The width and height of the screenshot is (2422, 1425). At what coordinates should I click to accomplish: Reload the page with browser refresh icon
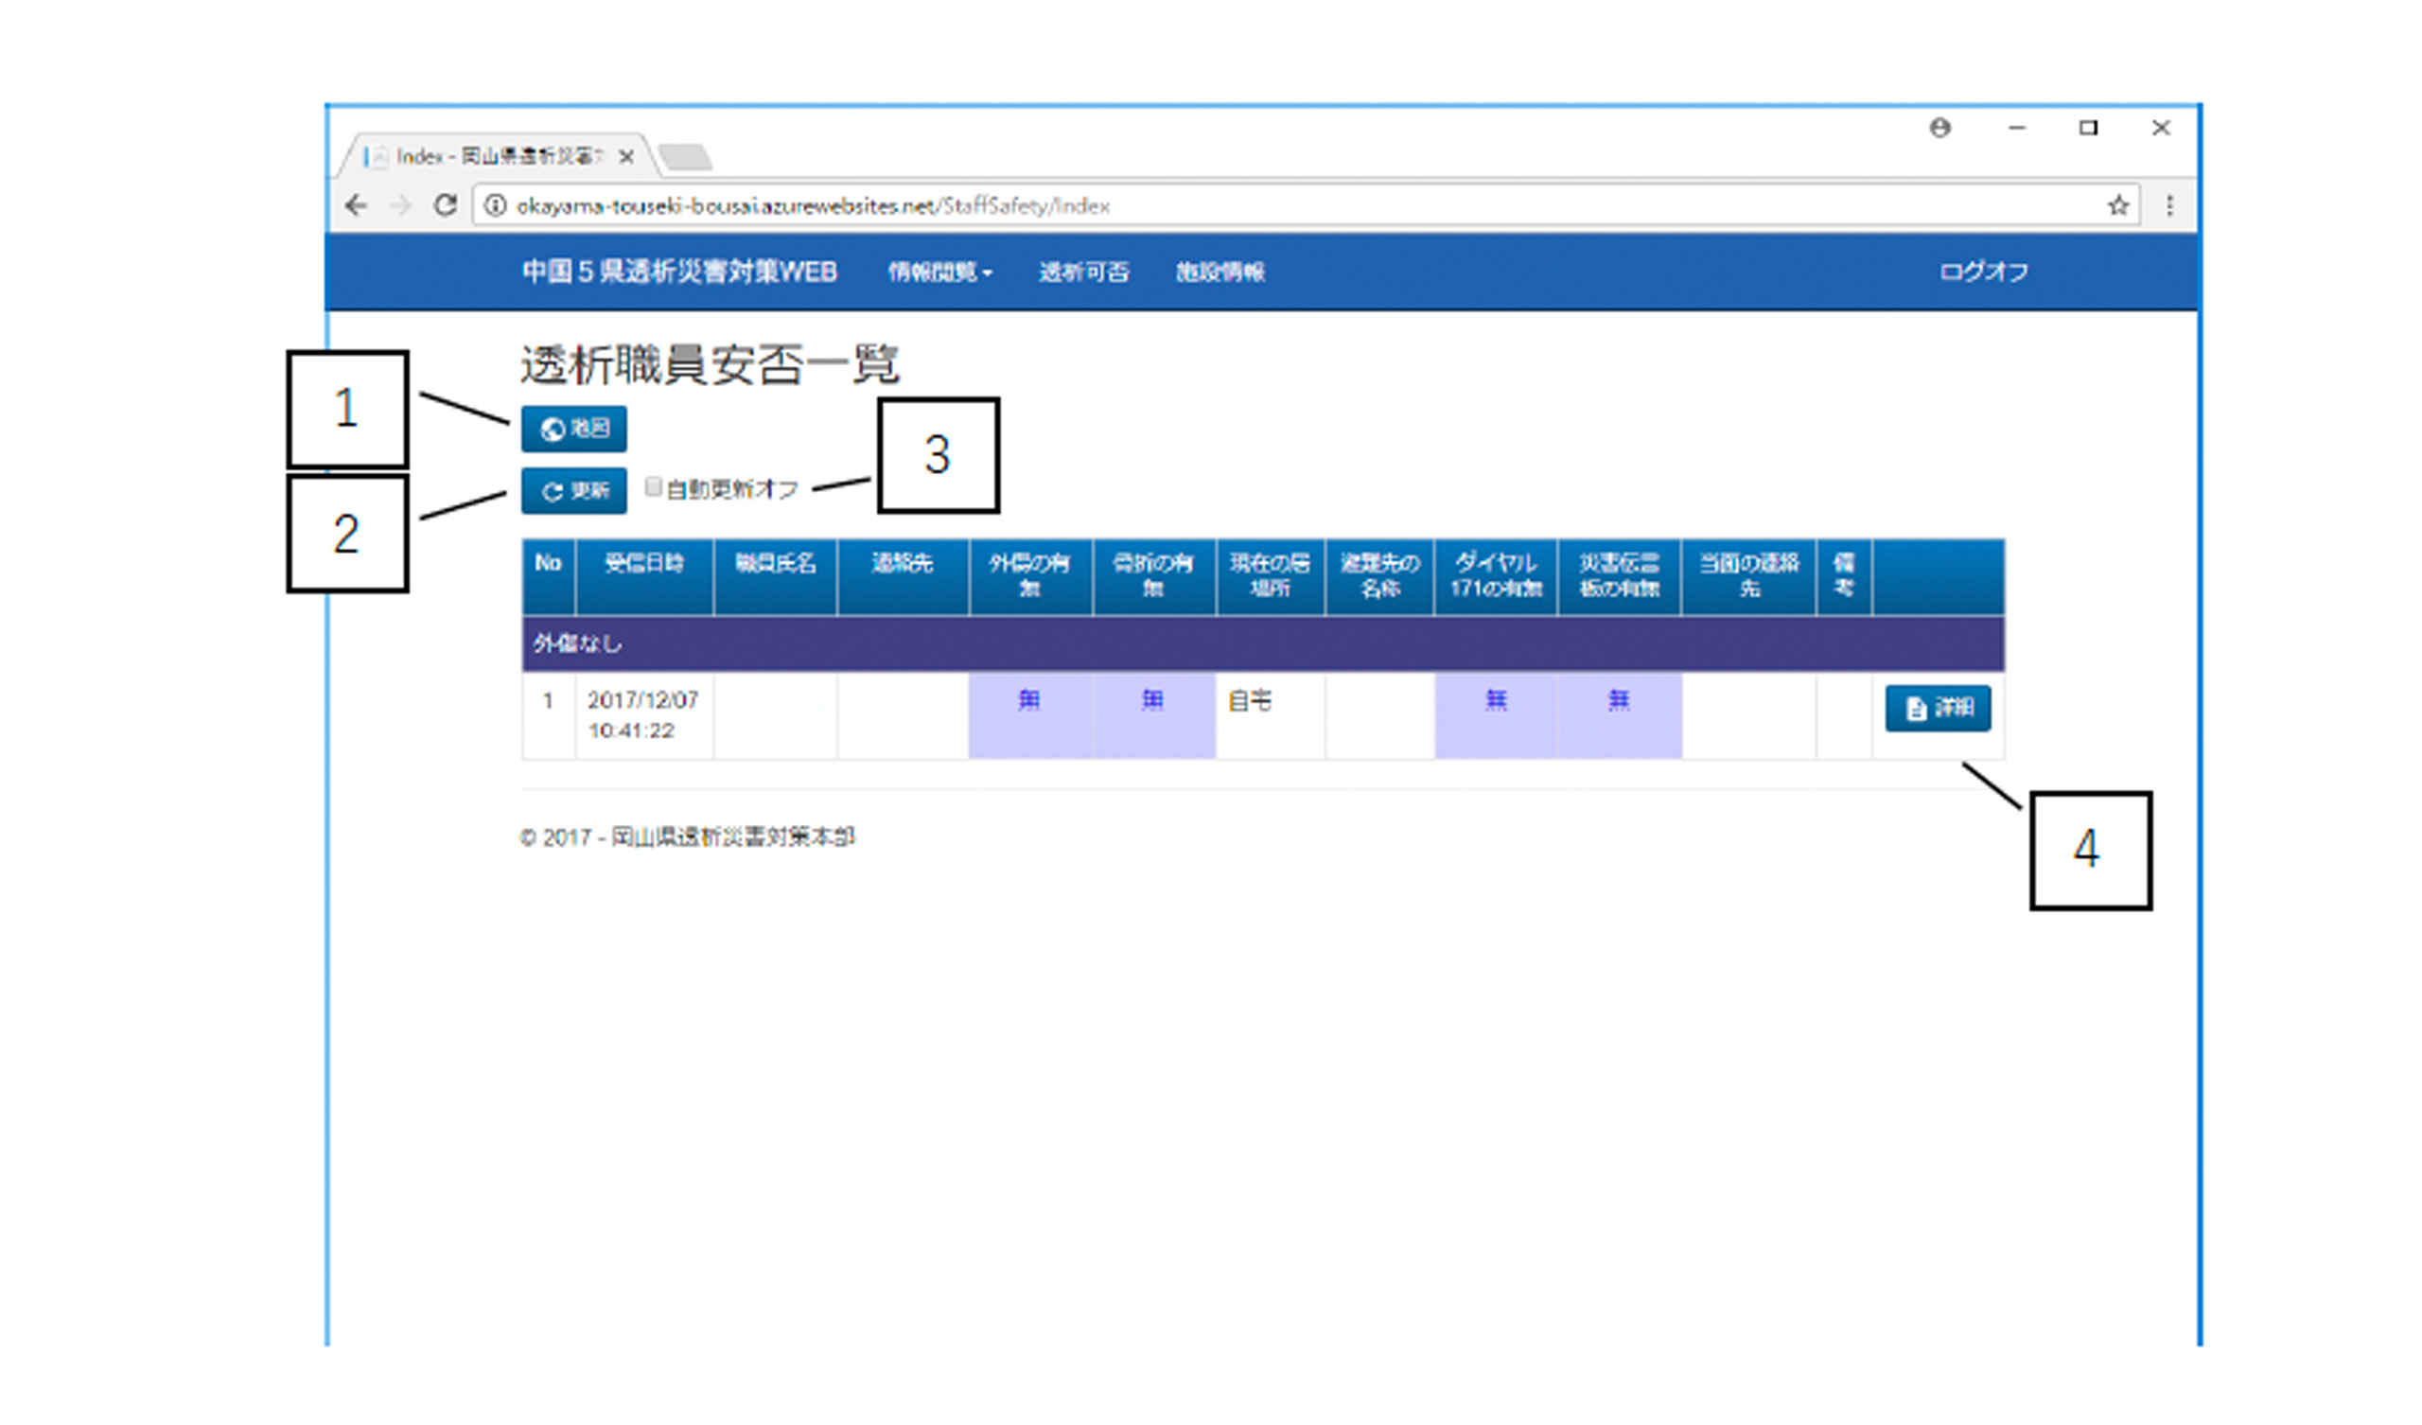[x=444, y=205]
